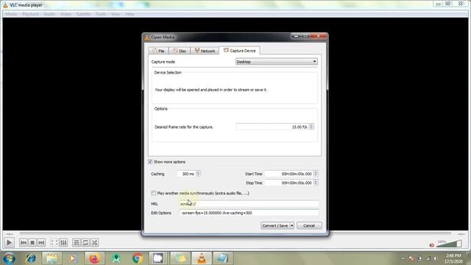Image resolution: width=471 pixels, height=265 pixels.
Task: Open the Help menu
Action: click(x=130, y=14)
